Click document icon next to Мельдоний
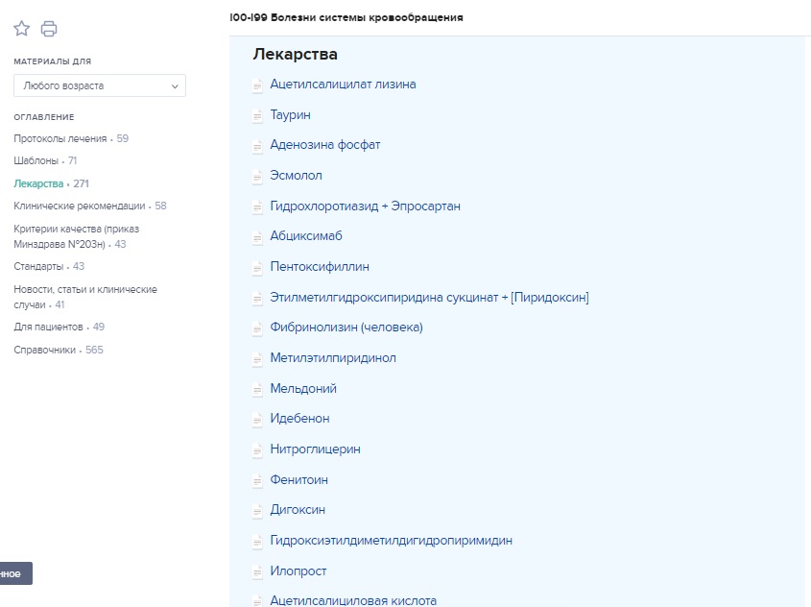The width and height of the screenshot is (811, 607). tap(257, 389)
